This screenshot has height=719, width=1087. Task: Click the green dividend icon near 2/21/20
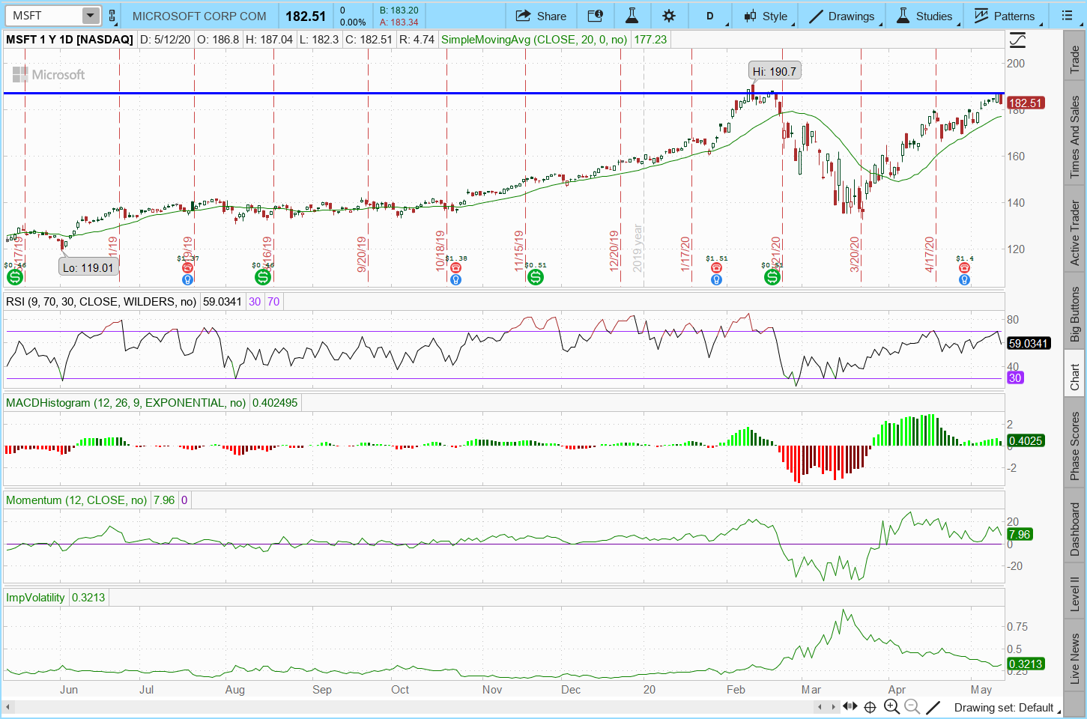click(772, 277)
